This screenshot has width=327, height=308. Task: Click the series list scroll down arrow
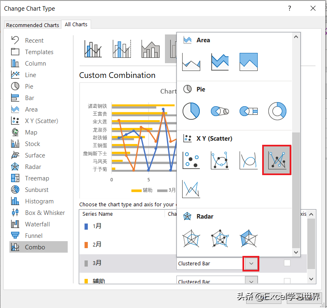pos(311,279)
